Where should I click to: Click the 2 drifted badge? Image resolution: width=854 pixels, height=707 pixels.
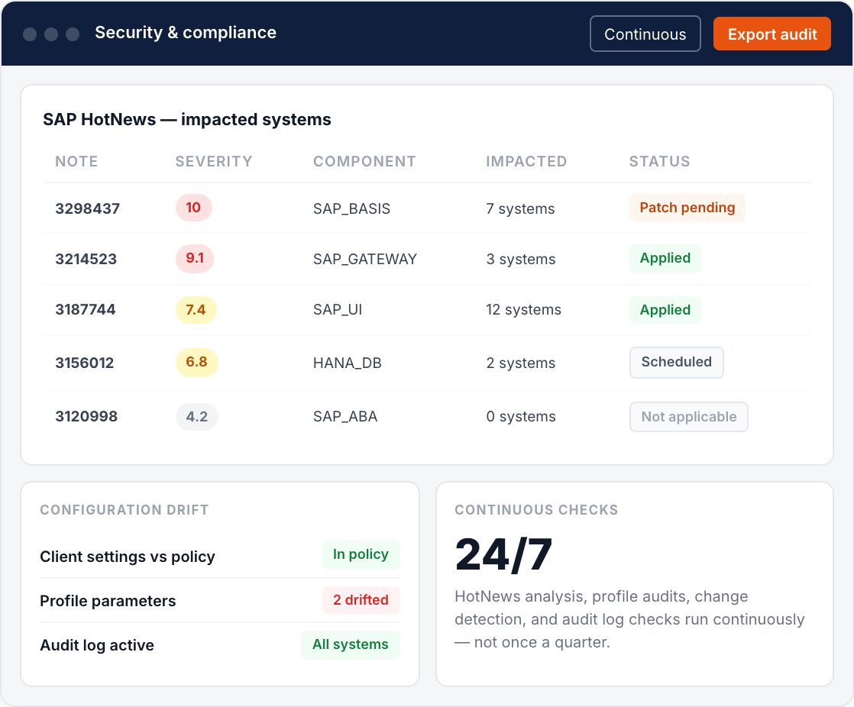(361, 600)
